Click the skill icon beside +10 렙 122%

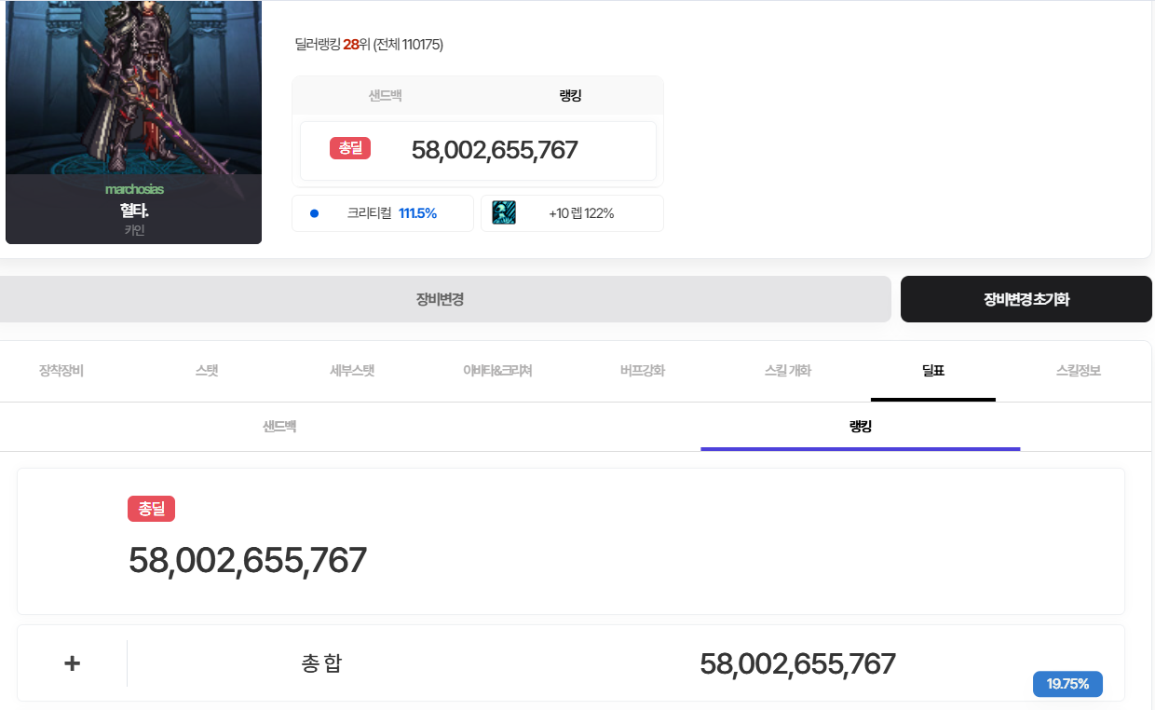click(x=504, y=212)
